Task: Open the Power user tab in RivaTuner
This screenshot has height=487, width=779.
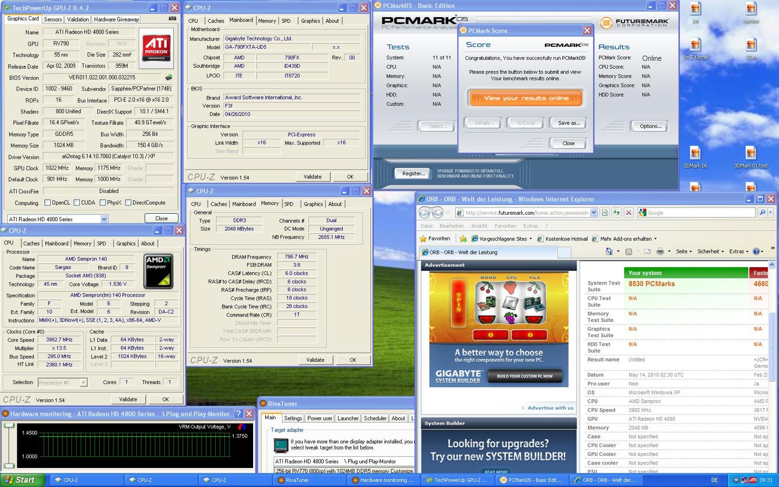Action: click(319, 418)
